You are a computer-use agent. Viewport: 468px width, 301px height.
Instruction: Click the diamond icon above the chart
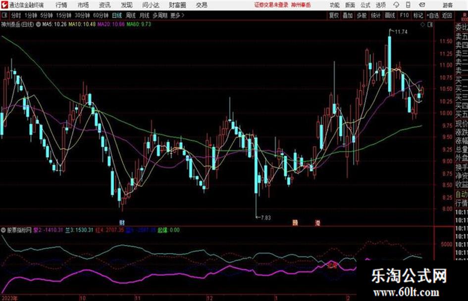(x=422, y=25)
